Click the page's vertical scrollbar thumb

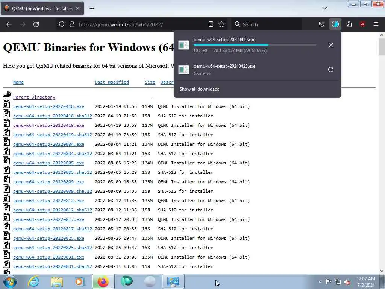click(x=382, y=47)
